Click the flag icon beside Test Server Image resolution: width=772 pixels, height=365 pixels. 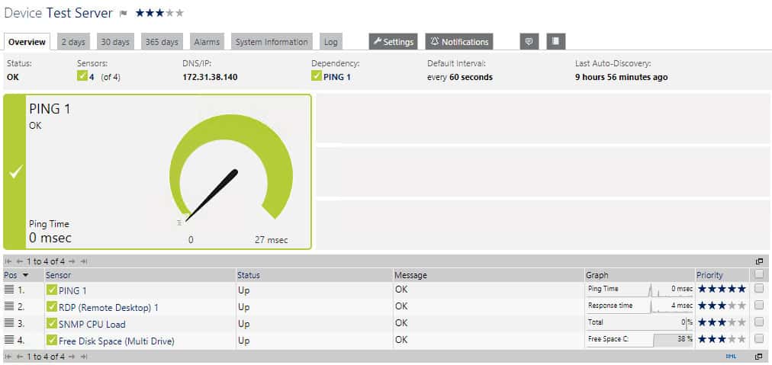[124, 14]
